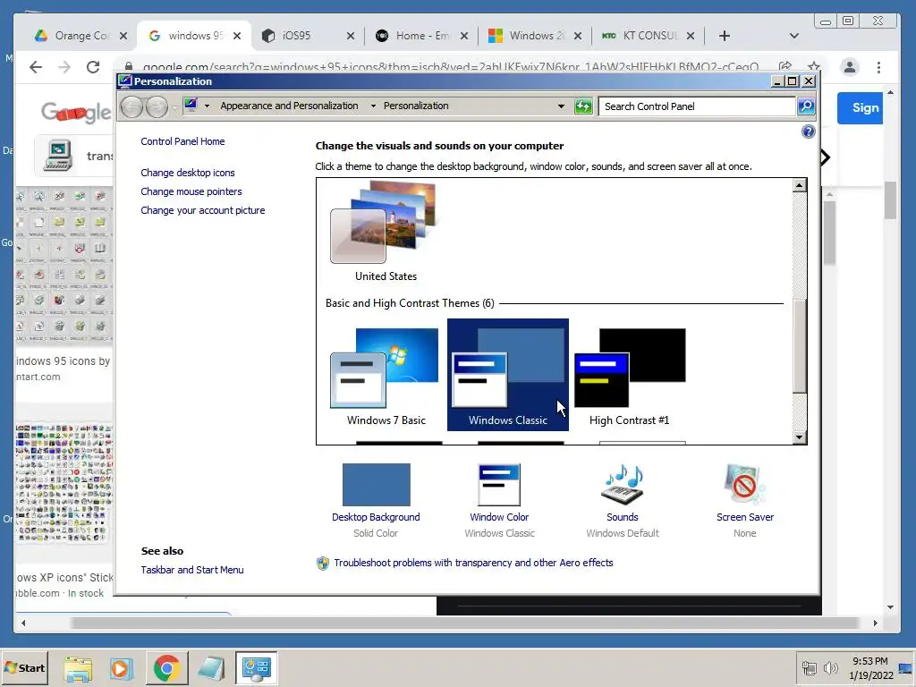Viewport: 916px width, 687px height.
Task: Open Taskbar and Start Menu link
Action: 192,570
